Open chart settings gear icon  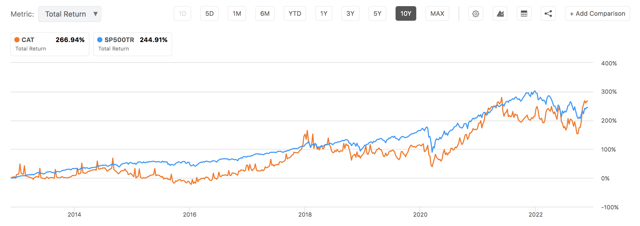(475, 14)
